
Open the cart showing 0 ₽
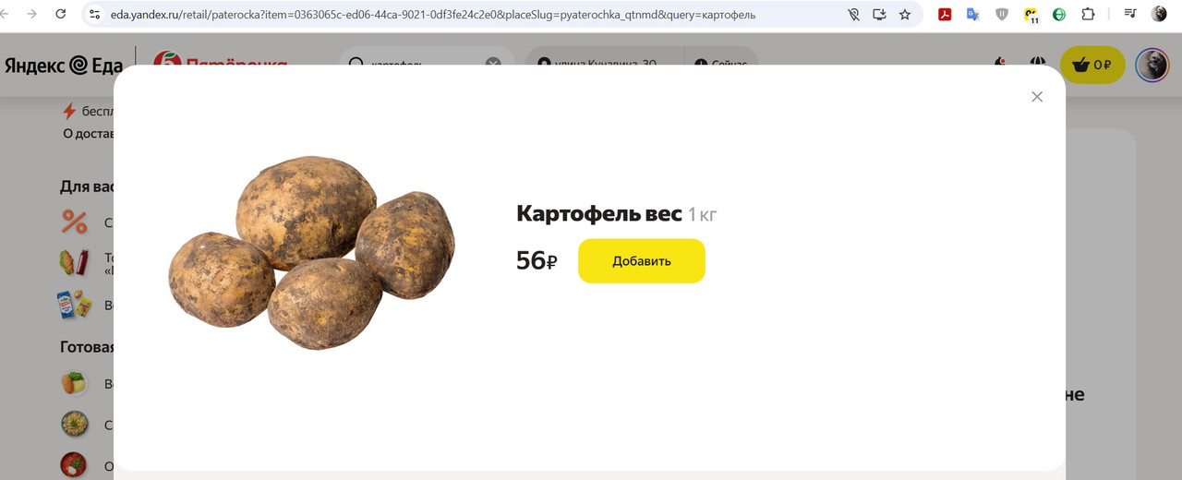(x=1092, y=65)
